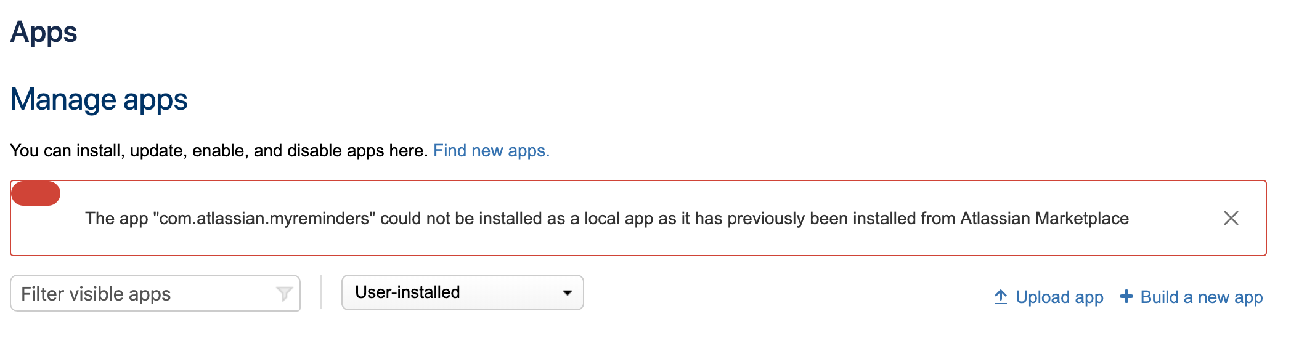This screenshot has width=1299, height=351.
Task: Click the Apps page title
Action: point(44,32)
